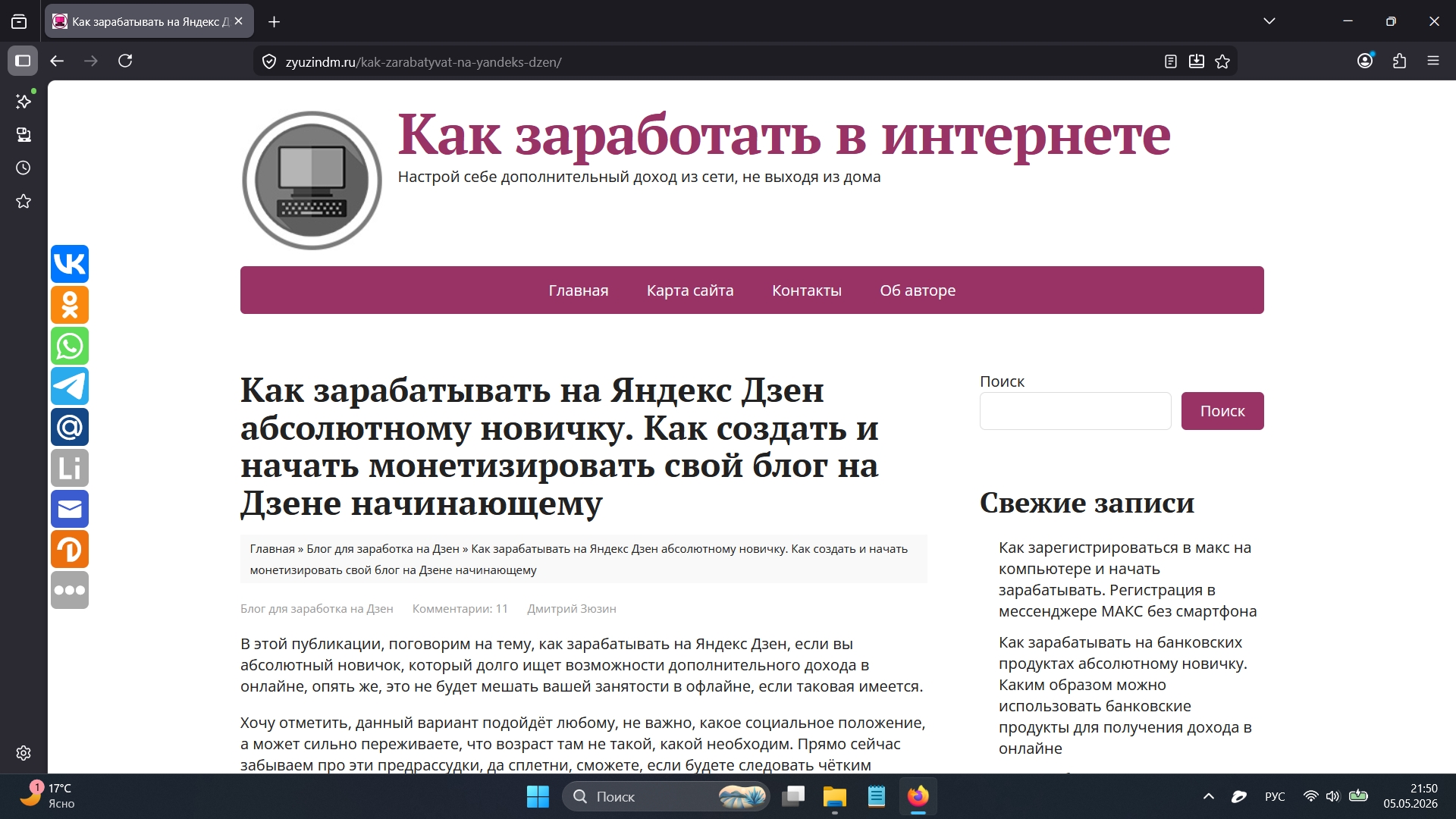Share to Pinterest via orange icon
Screen dimensions: 1456x819
pos(70,549)
